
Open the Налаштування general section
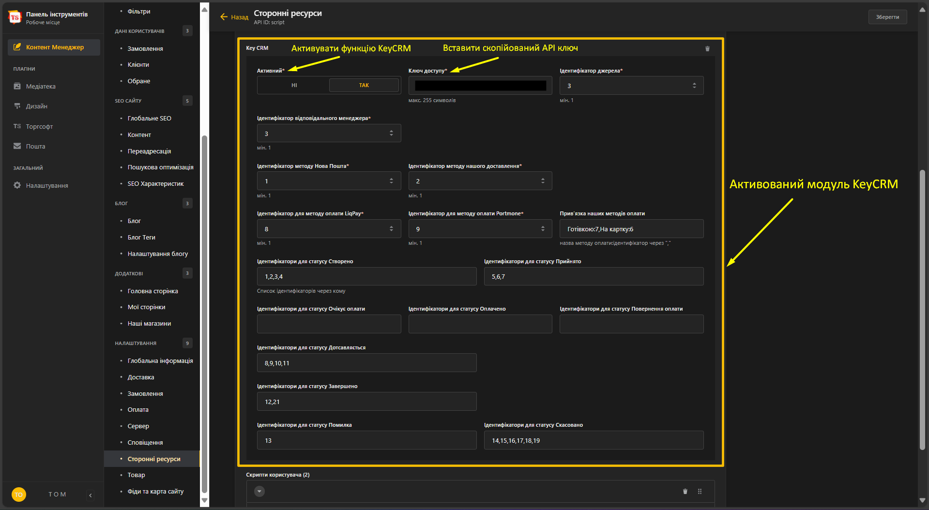[47, 185]
